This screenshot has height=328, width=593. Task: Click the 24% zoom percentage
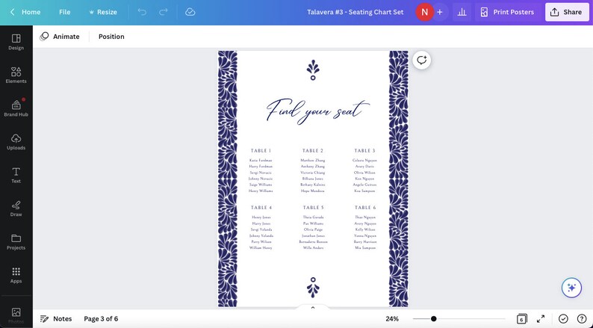[x=392, y=318]
